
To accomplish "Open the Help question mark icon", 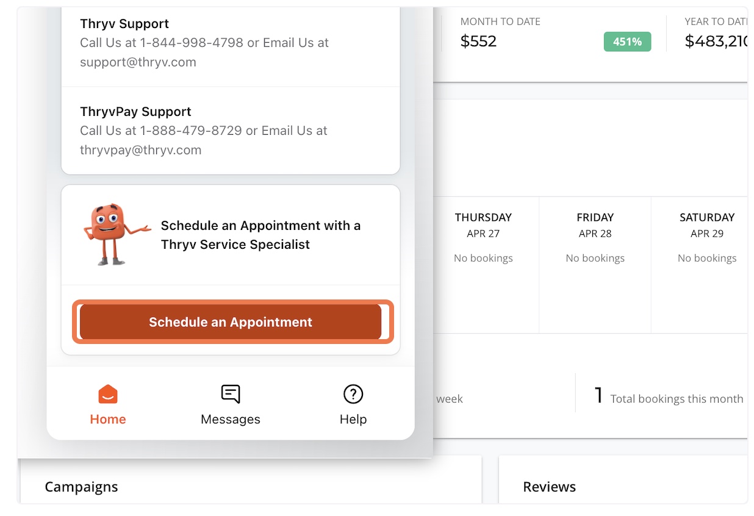I will click(x=353, y=394).
